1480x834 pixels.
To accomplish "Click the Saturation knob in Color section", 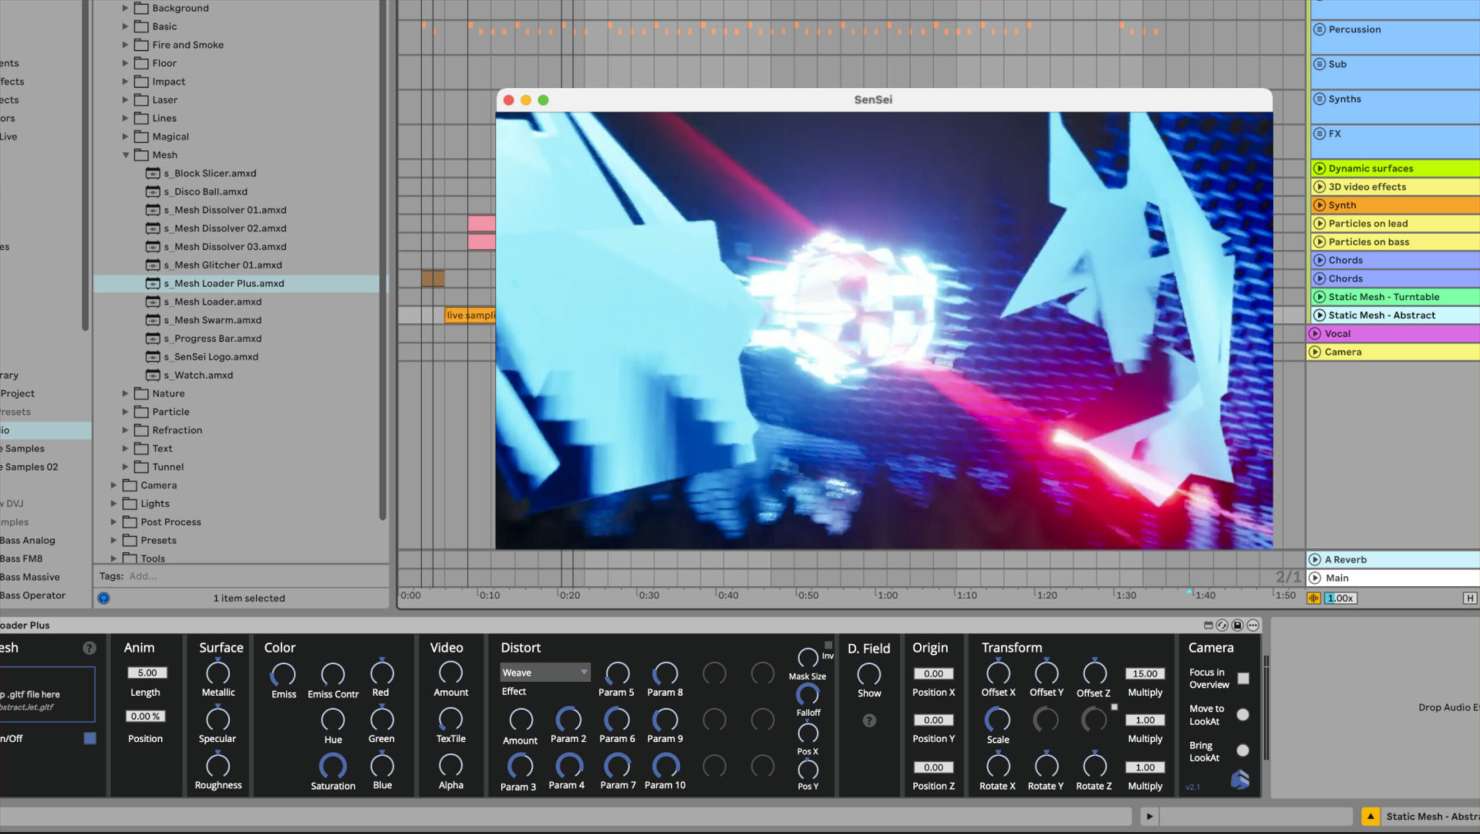I will pyautogui.click(x=332, y=765).
